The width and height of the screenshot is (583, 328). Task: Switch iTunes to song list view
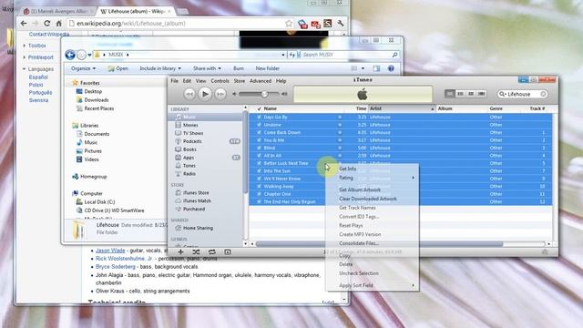(450, 94)
